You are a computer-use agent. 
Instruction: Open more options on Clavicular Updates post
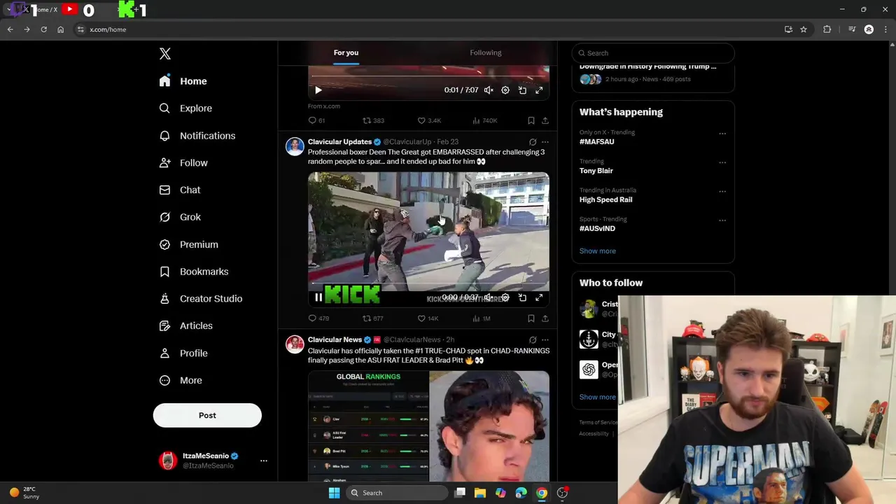(545, 142)
